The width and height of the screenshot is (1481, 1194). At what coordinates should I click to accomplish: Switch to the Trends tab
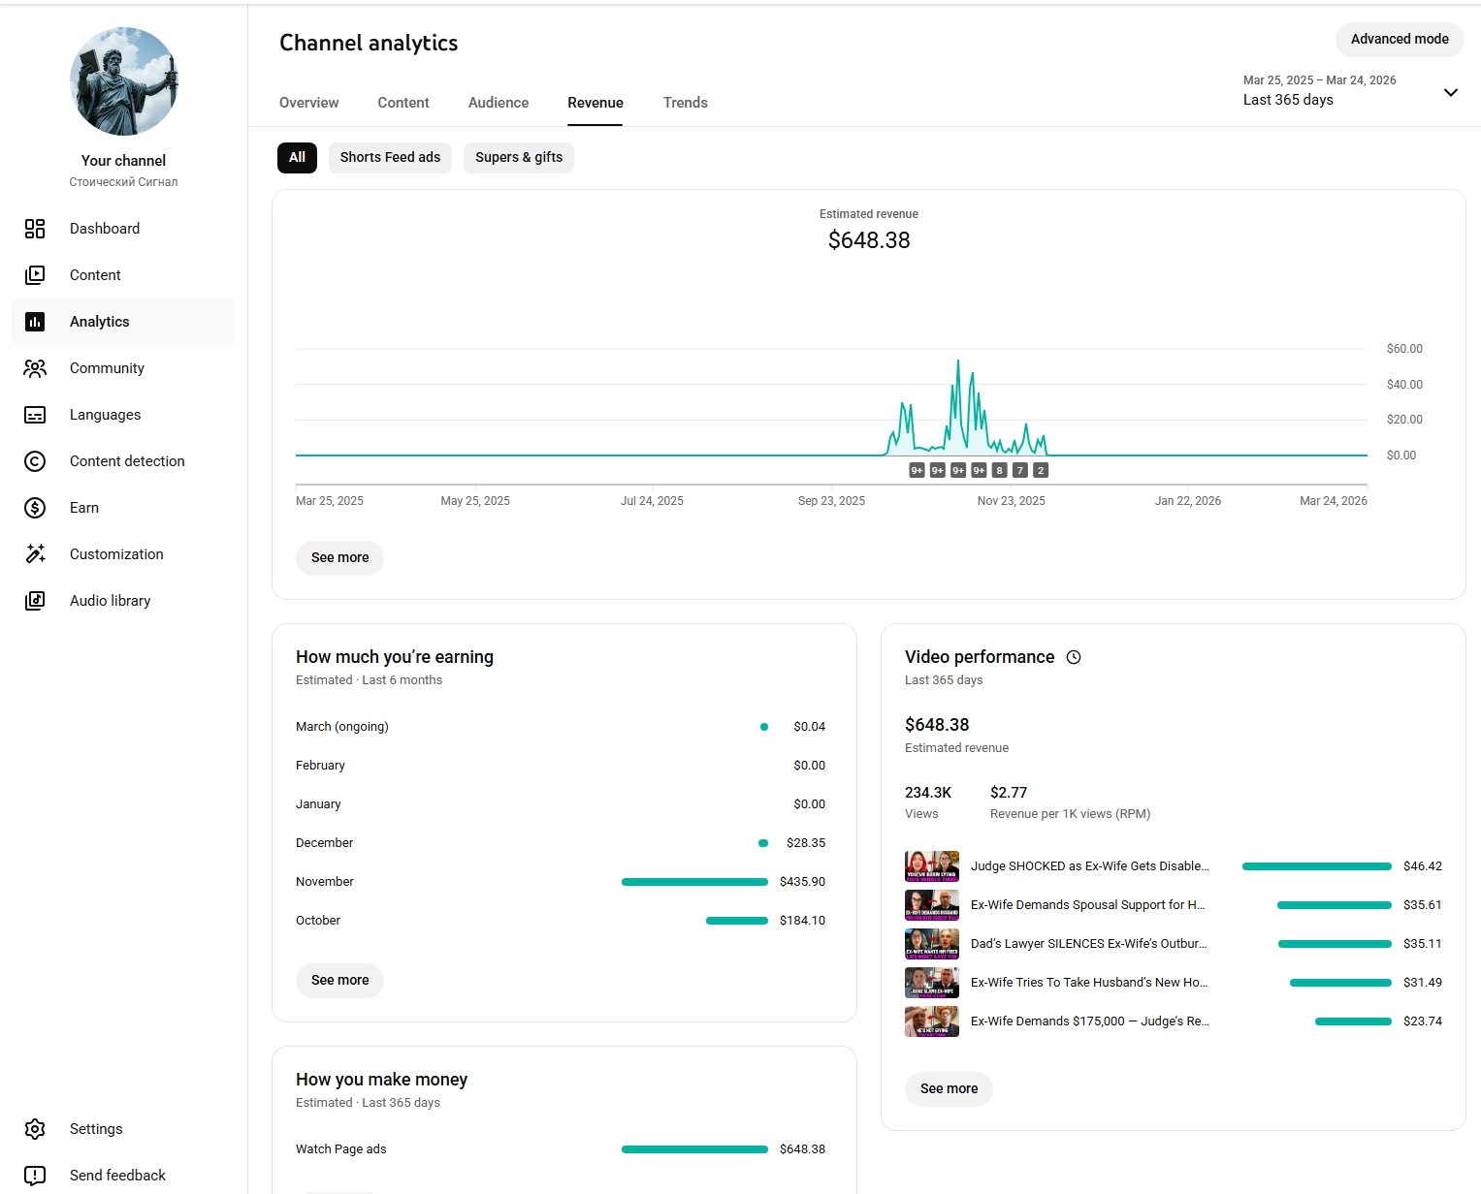click(685, 103)
